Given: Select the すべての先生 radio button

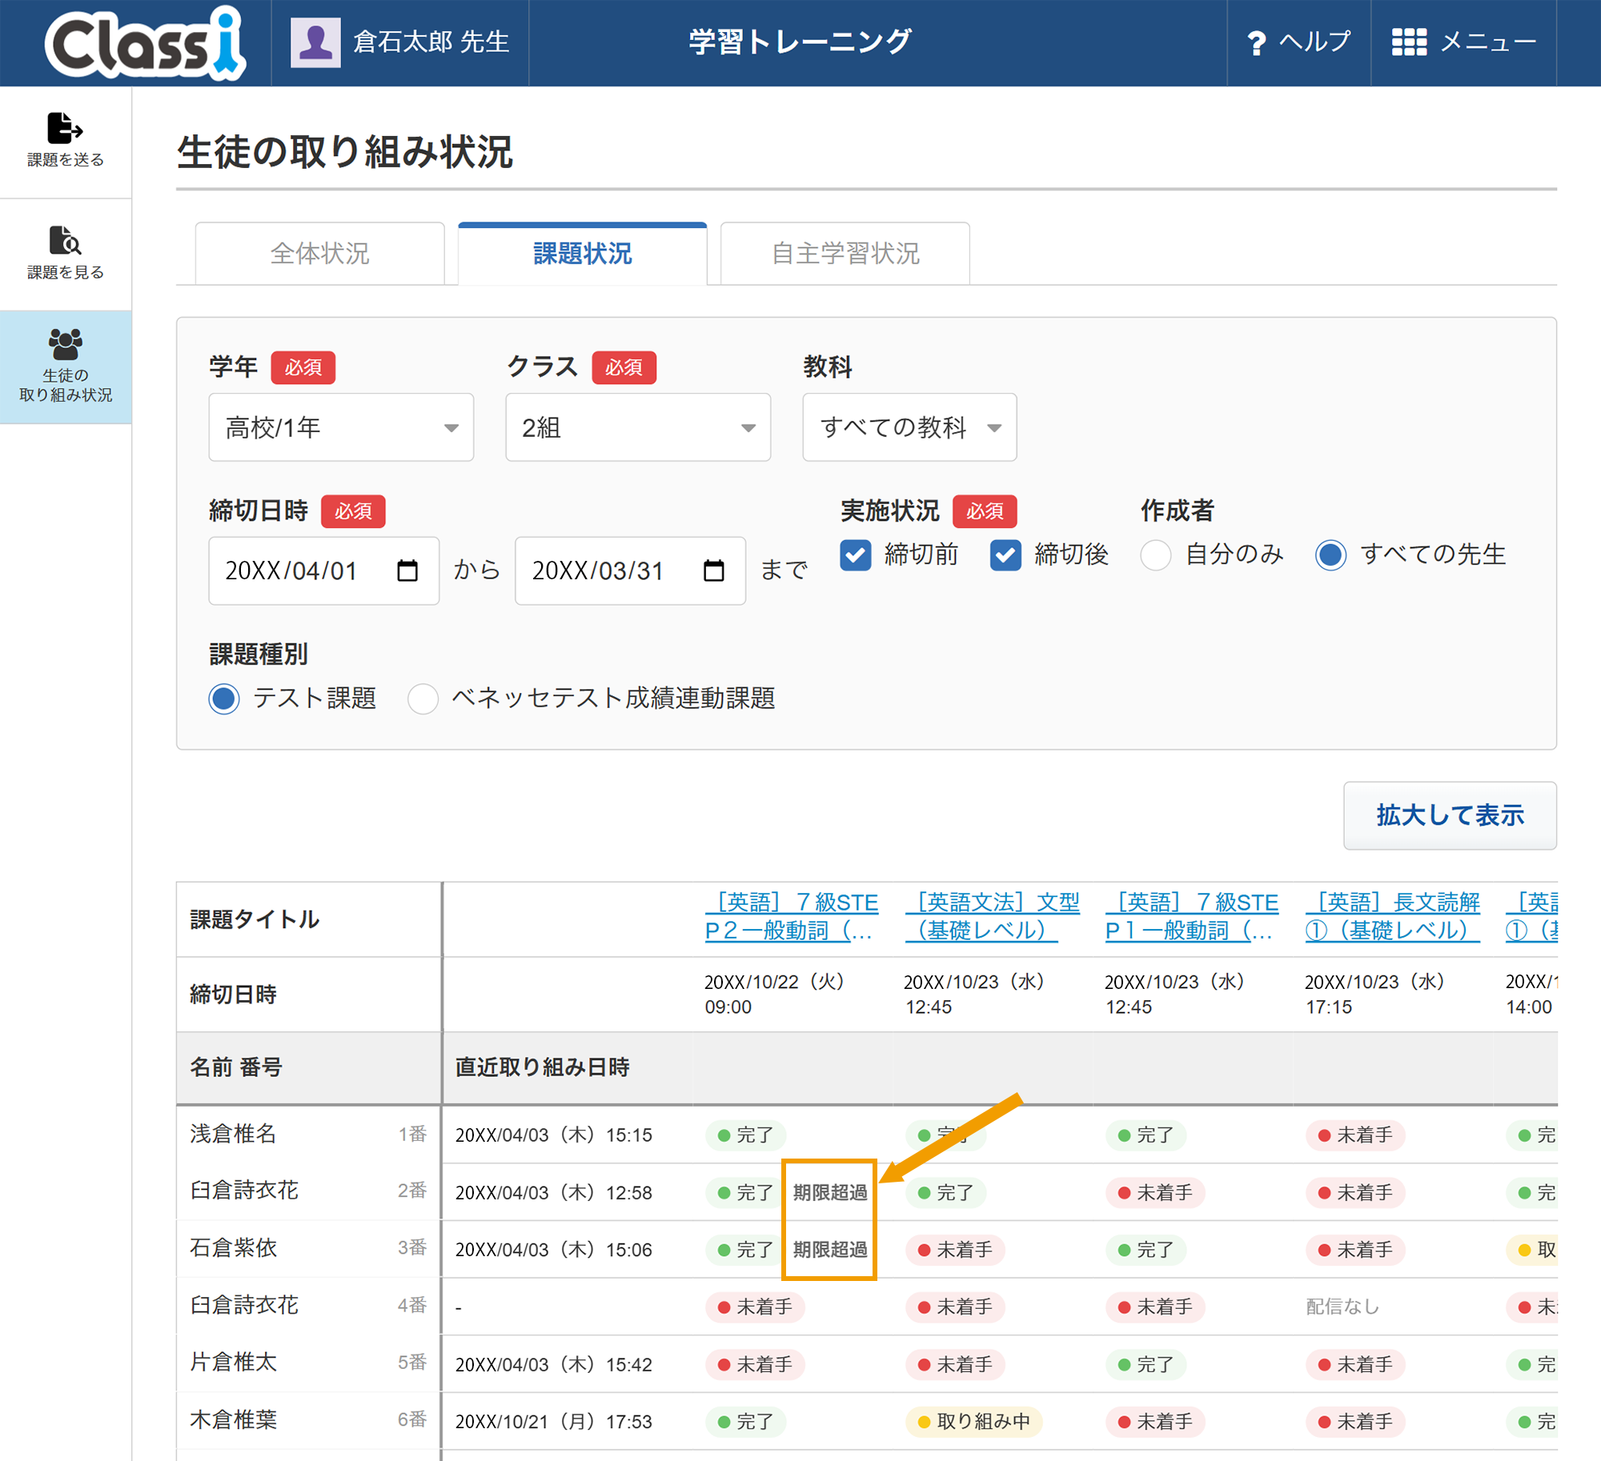Looking at the screenshot, I should 1331,554.
